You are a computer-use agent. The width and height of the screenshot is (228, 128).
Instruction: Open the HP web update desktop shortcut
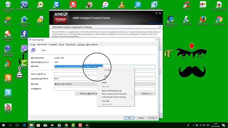click(x=24, y=21)
